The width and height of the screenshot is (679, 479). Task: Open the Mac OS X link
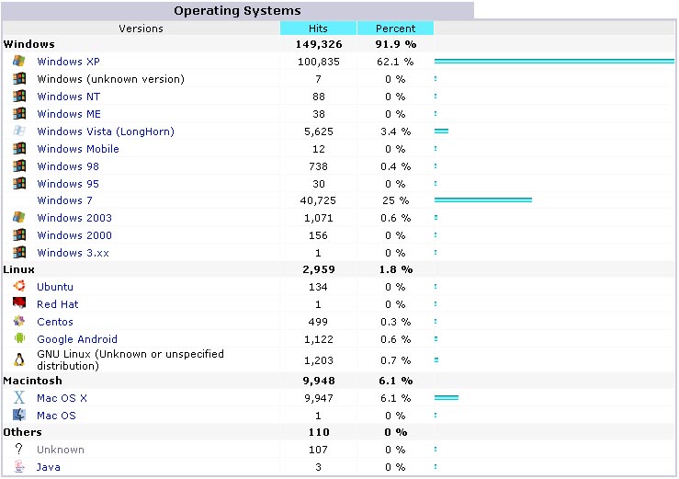click(x=62, y=398)
